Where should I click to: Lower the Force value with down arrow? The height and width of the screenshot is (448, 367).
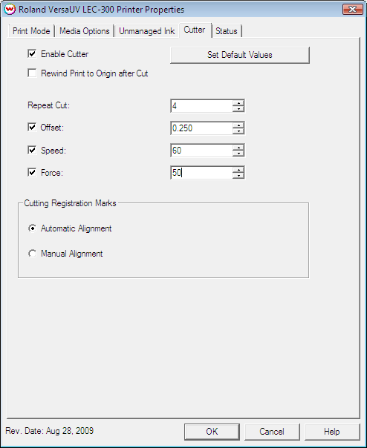pyautogui.click(x=238, y=176)
